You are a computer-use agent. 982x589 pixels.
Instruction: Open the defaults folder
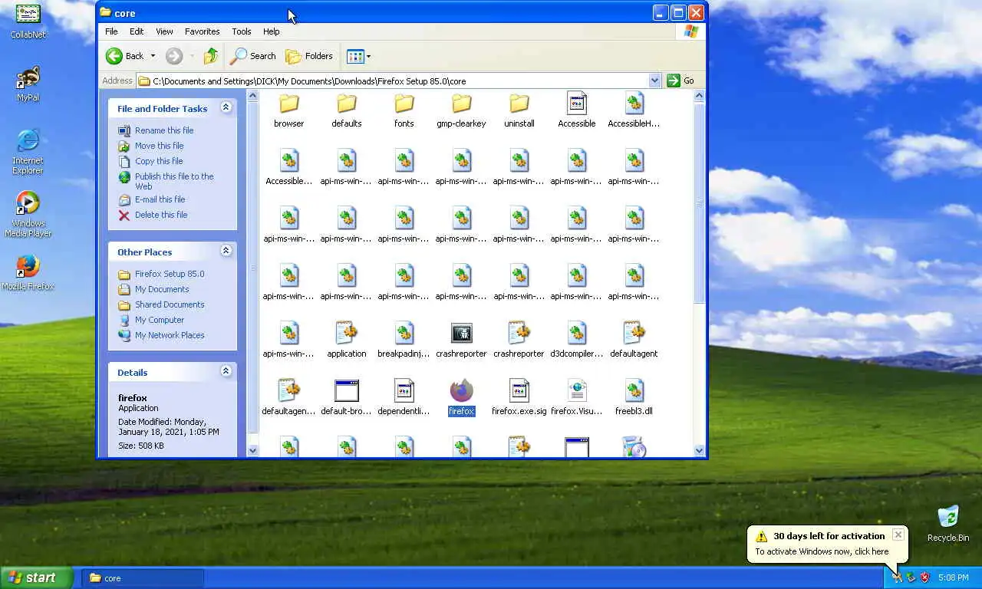click(346, 110)
